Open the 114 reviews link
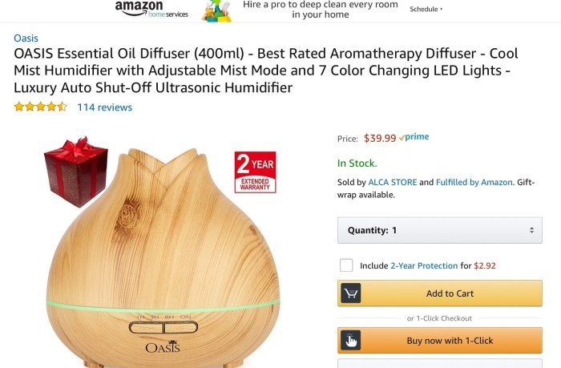This screenshot has width=561, height=368. point(104,107)
